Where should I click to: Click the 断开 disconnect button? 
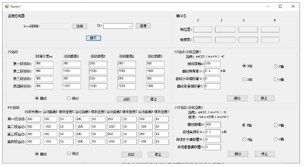click(93, 38)
